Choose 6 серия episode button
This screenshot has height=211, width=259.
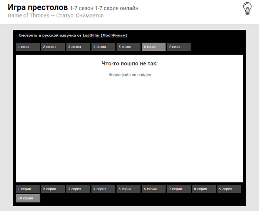(x=154, y=189)
